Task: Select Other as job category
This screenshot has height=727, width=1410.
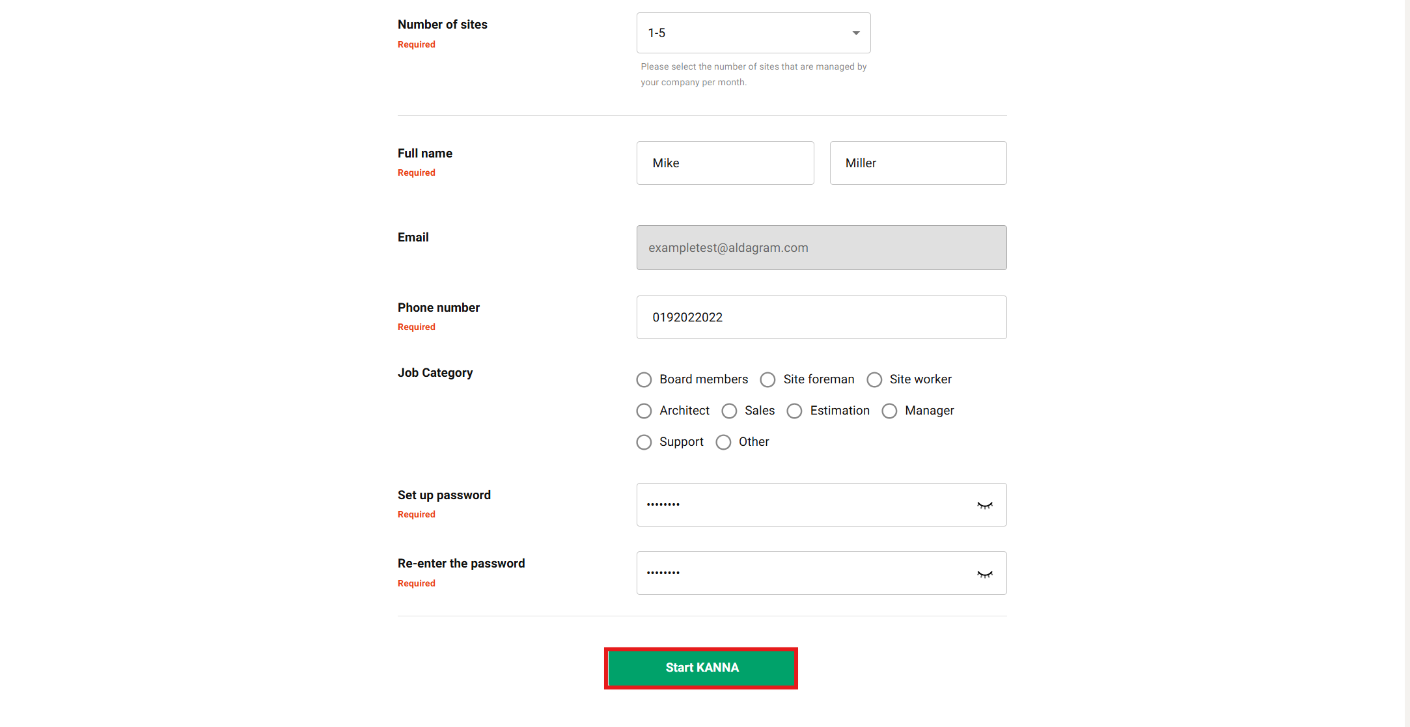Action: tap(723, 442)
